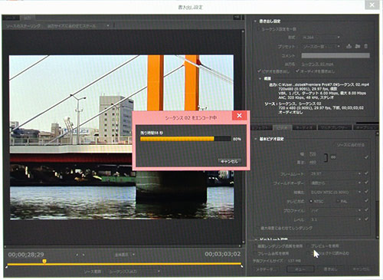Toggle match-source checkbox for Level
This screenshot has width=383, height=280.
coord(366,219)
